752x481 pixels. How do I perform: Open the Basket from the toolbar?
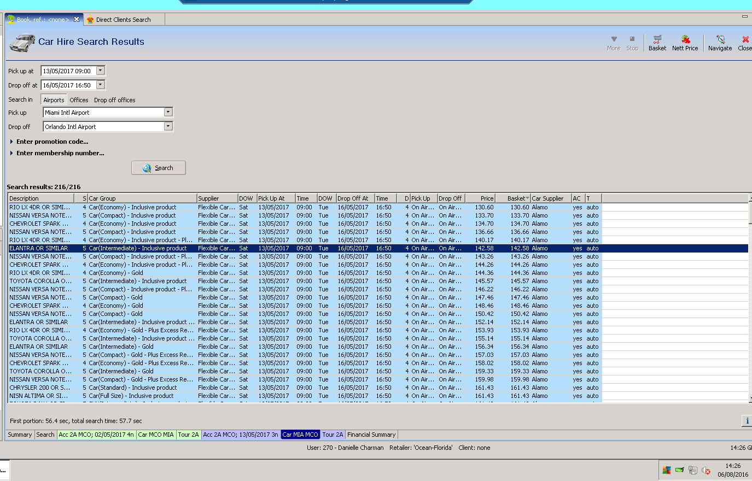coord(657,42)
